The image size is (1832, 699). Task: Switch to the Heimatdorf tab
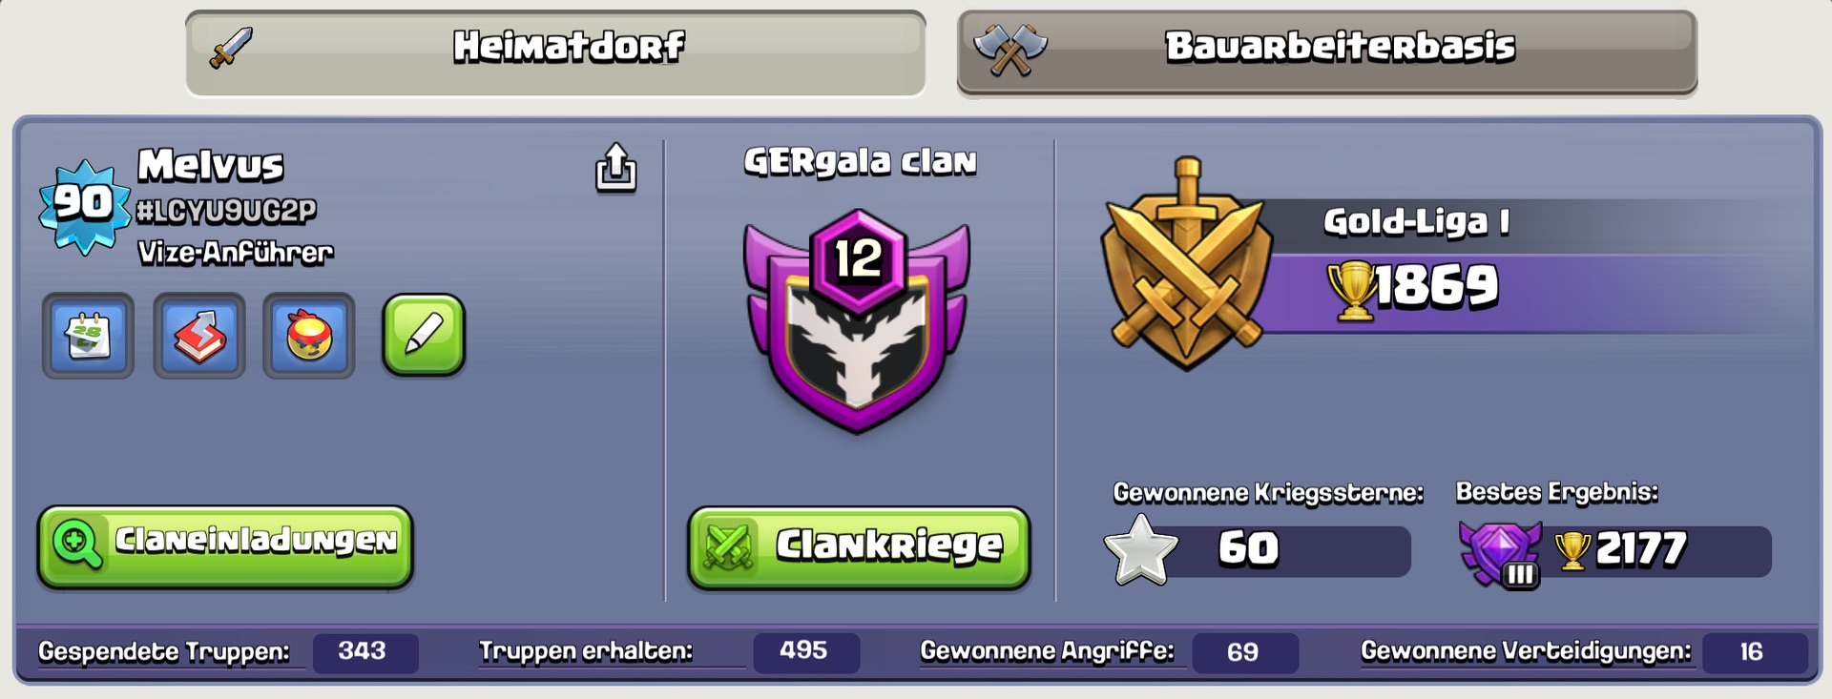click(x=555, y=51)
